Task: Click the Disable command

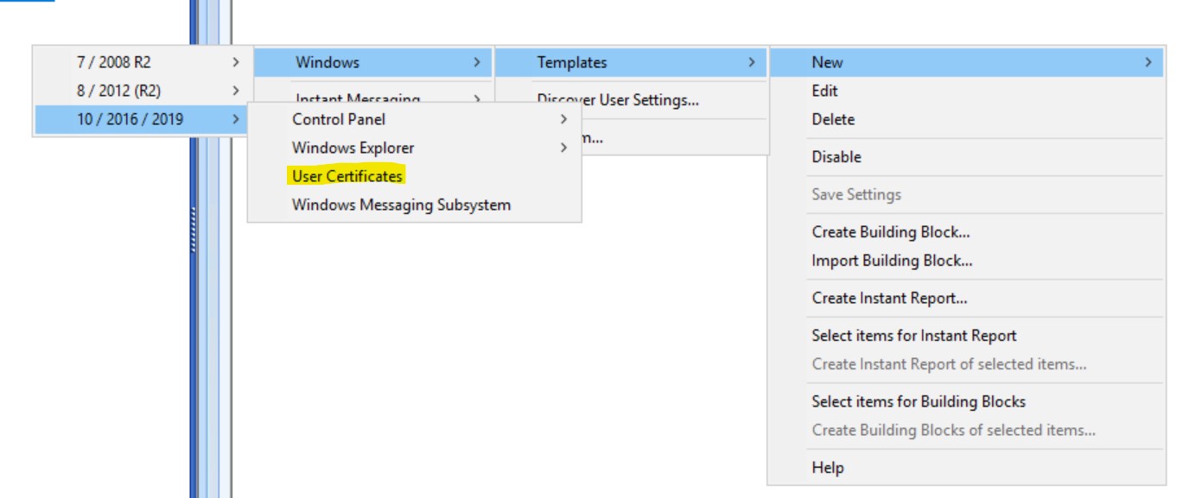Action: click(836, 156)
